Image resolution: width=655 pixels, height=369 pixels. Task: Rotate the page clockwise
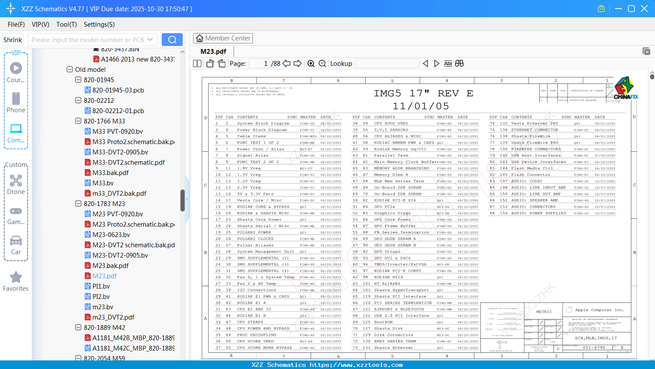click(x=221, y=64)
